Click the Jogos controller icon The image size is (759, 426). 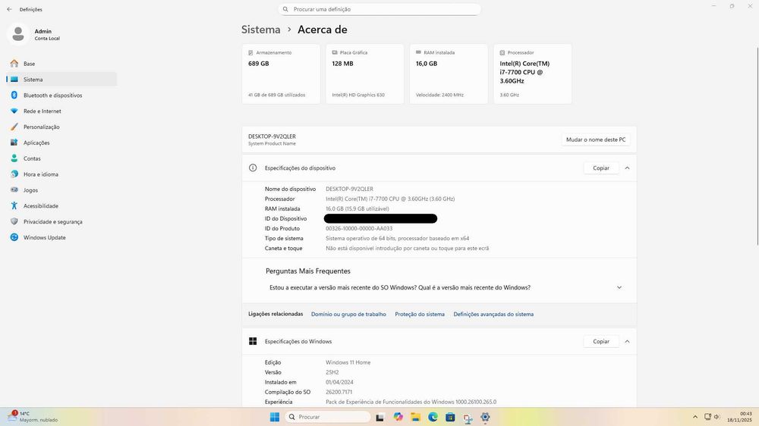pyautogui.click(x=14, y=190)
